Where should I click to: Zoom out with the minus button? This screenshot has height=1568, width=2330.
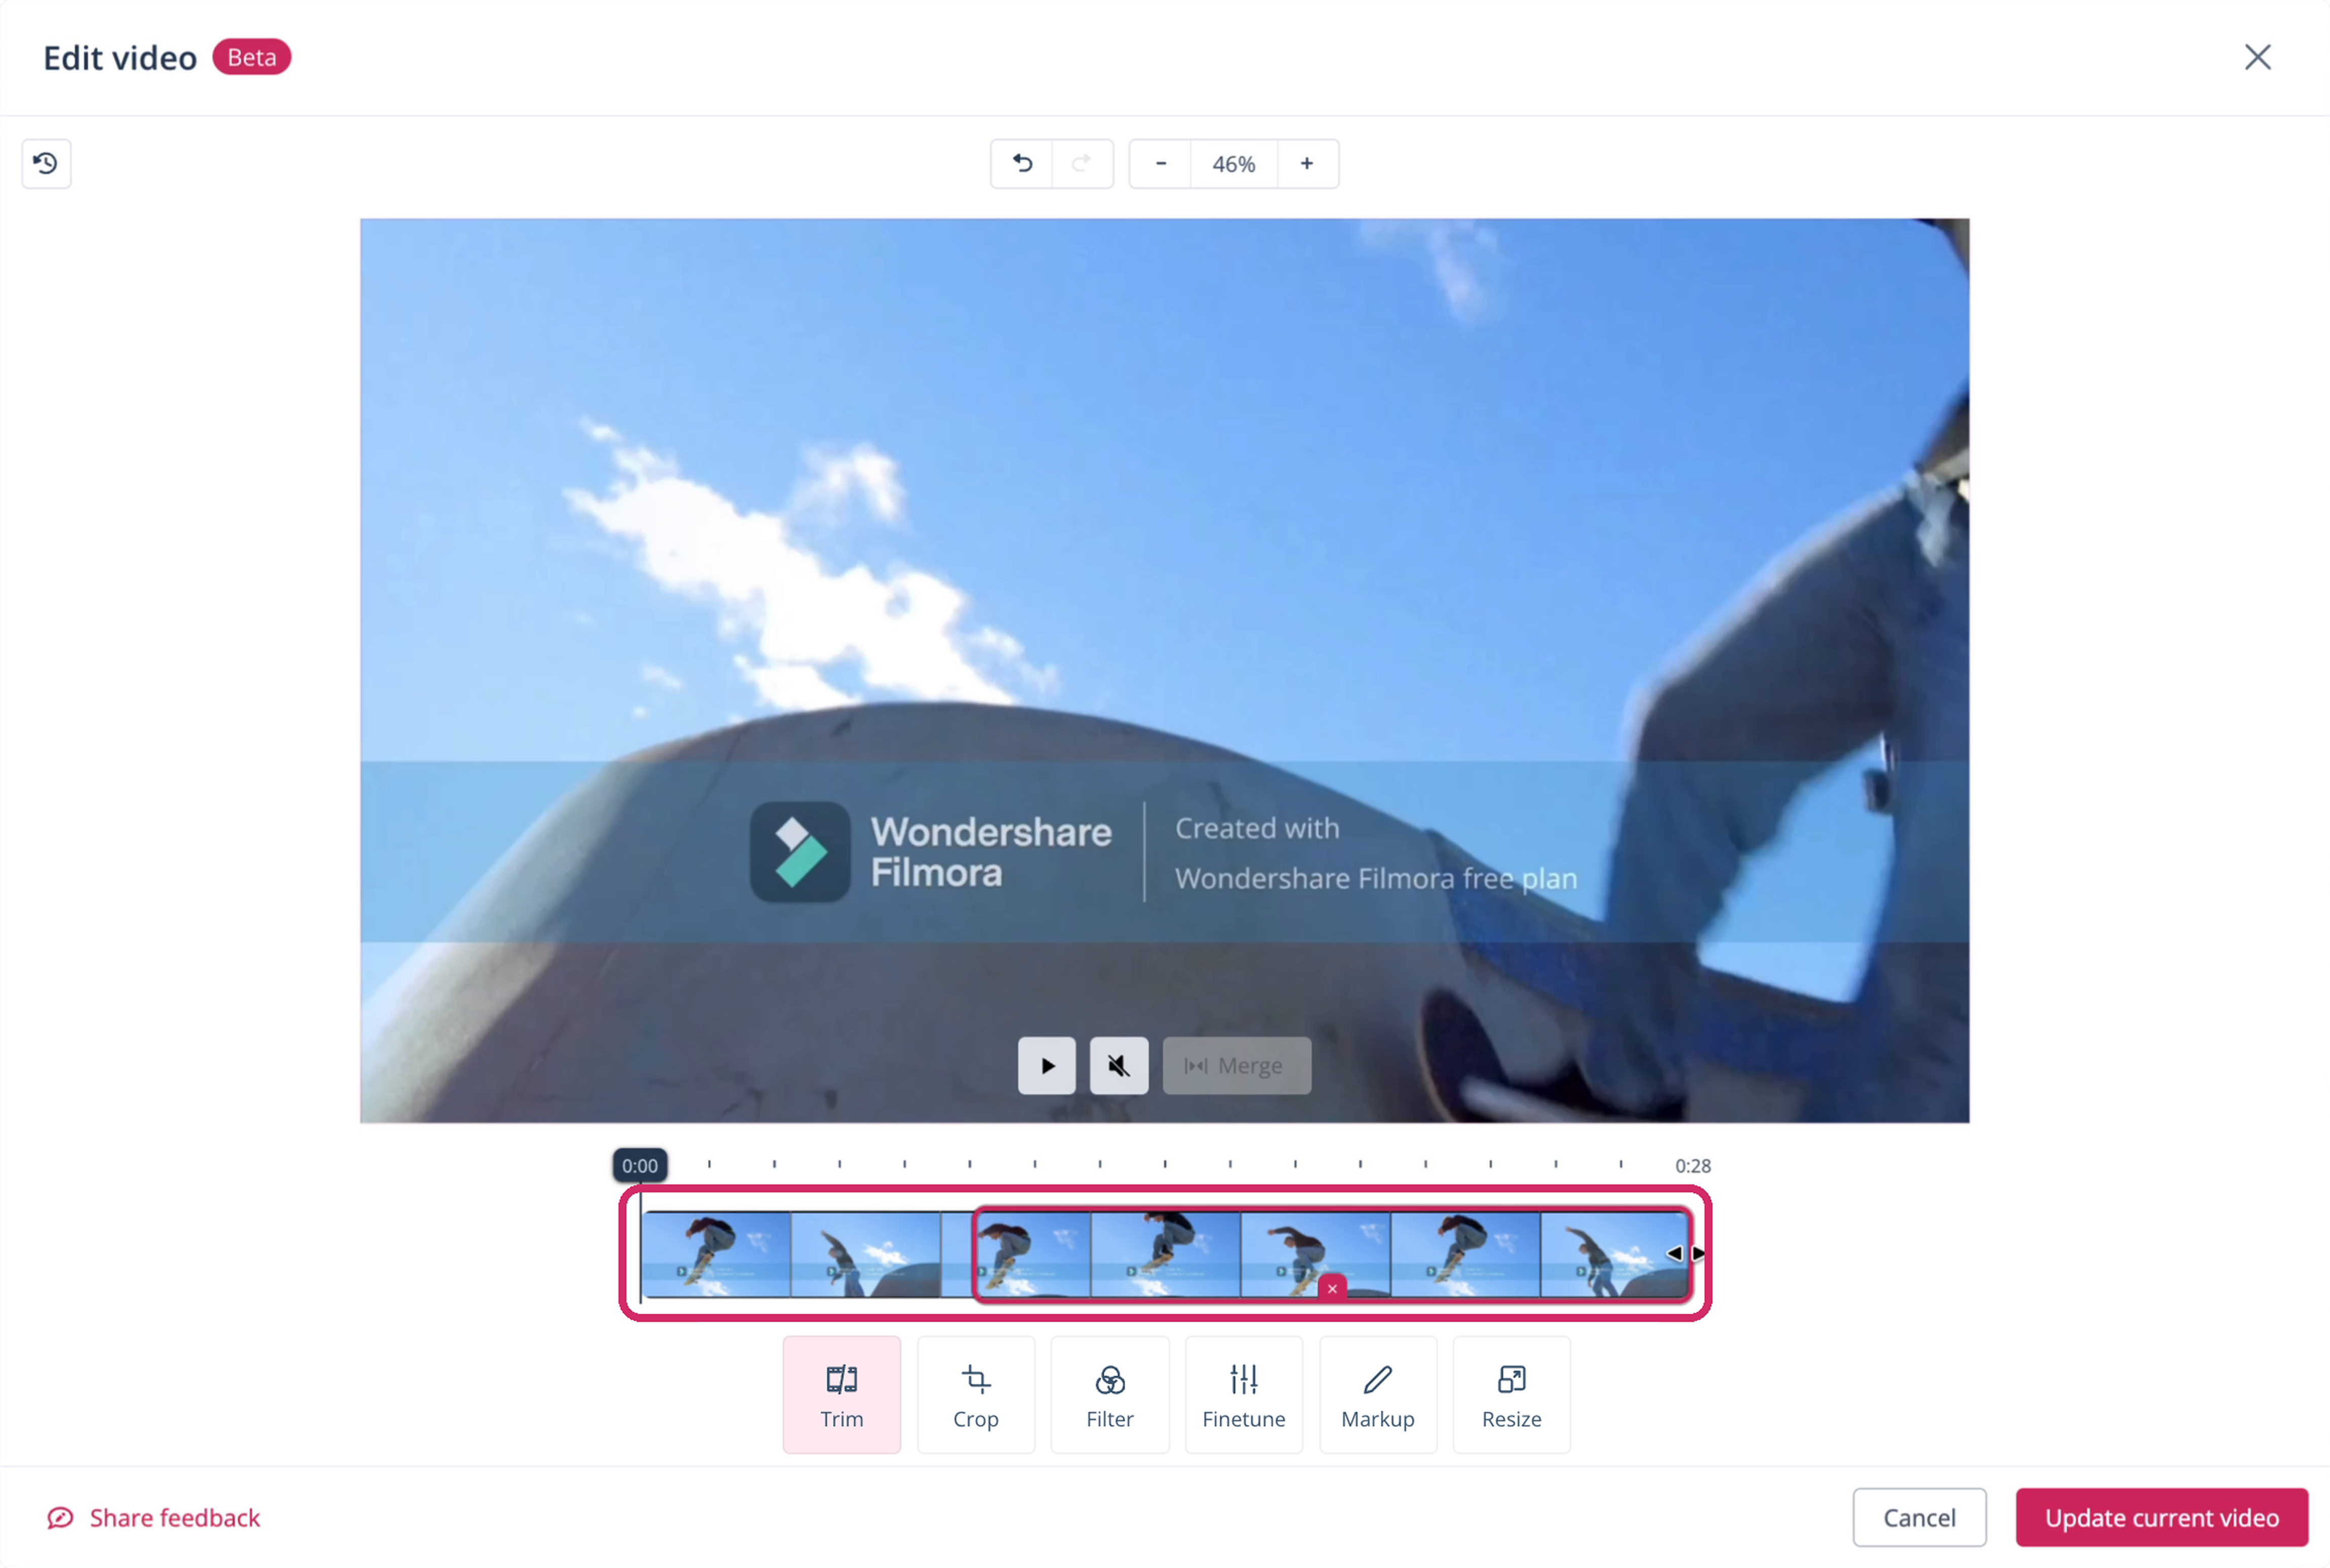click(x=1161, y=163)
